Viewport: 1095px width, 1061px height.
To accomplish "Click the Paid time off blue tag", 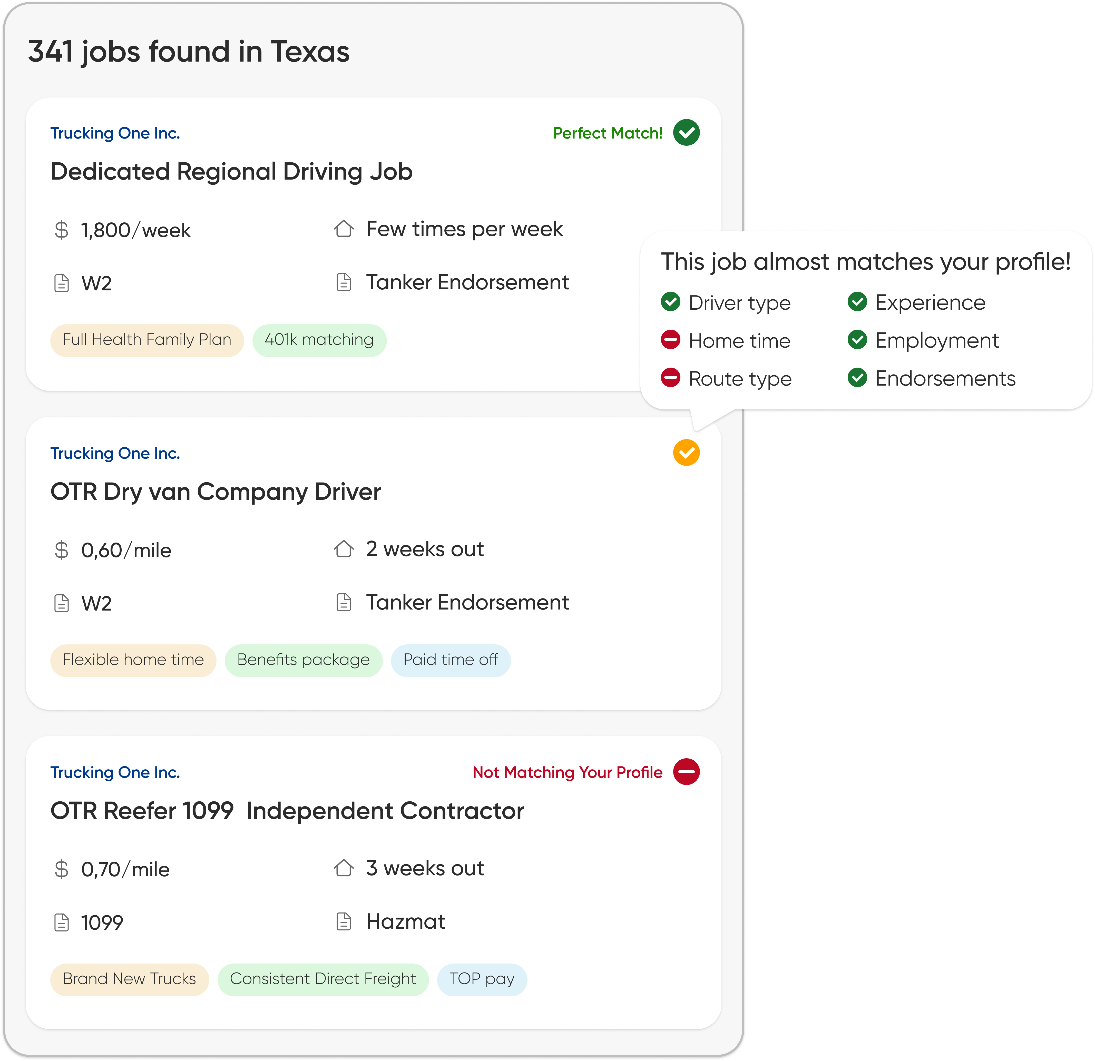I will [x=450, y=660].
